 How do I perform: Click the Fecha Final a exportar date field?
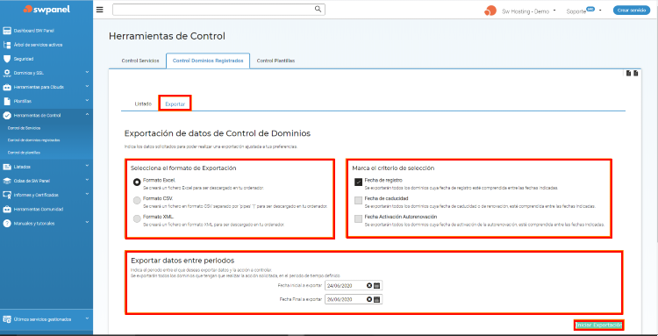[x=354, y=299]
